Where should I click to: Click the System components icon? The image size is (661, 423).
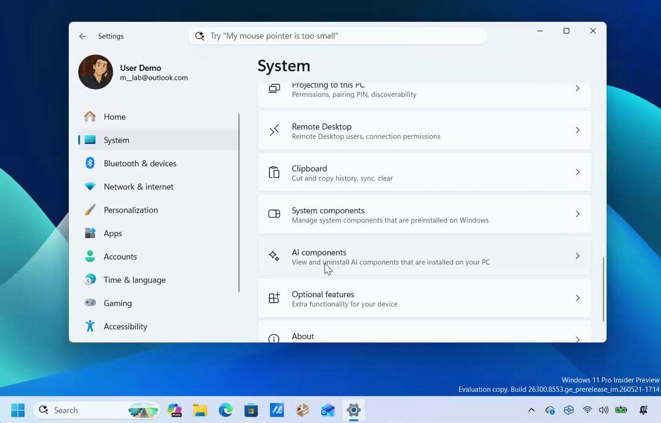point(274,214)
